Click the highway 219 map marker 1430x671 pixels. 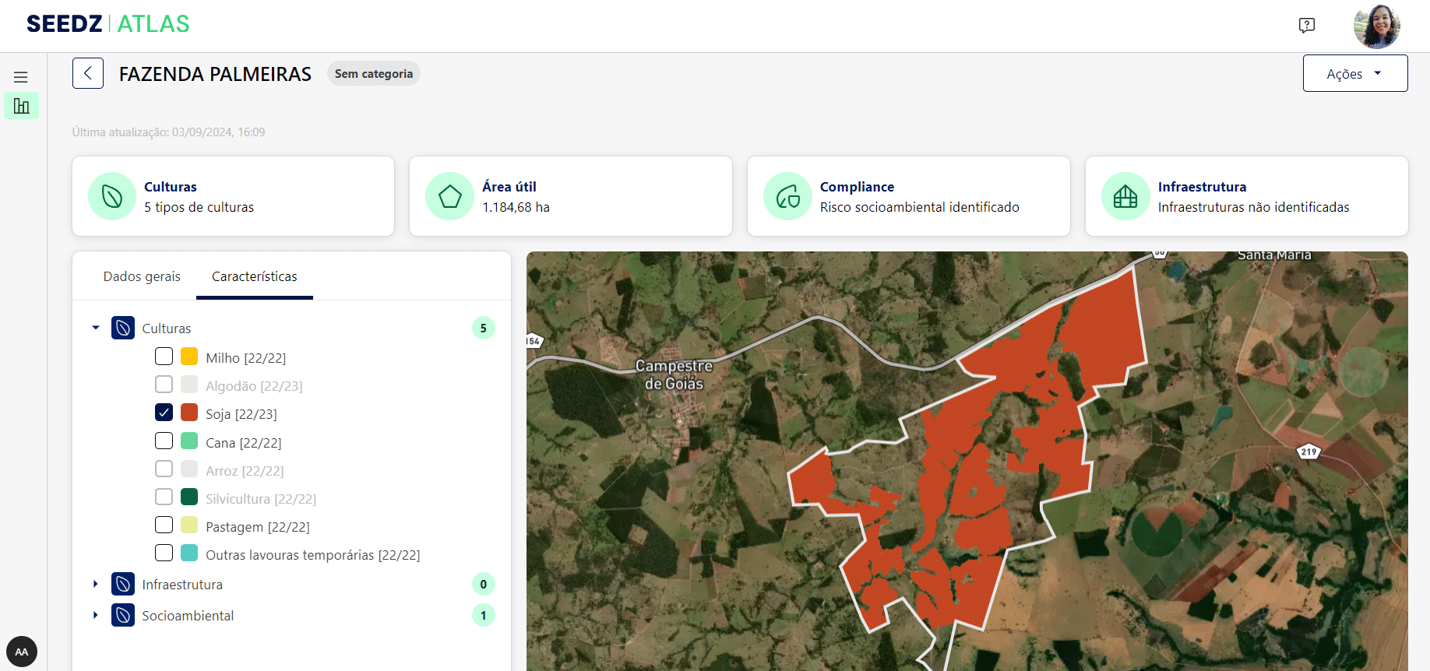pyautogui.click(x=1308, y=451)
